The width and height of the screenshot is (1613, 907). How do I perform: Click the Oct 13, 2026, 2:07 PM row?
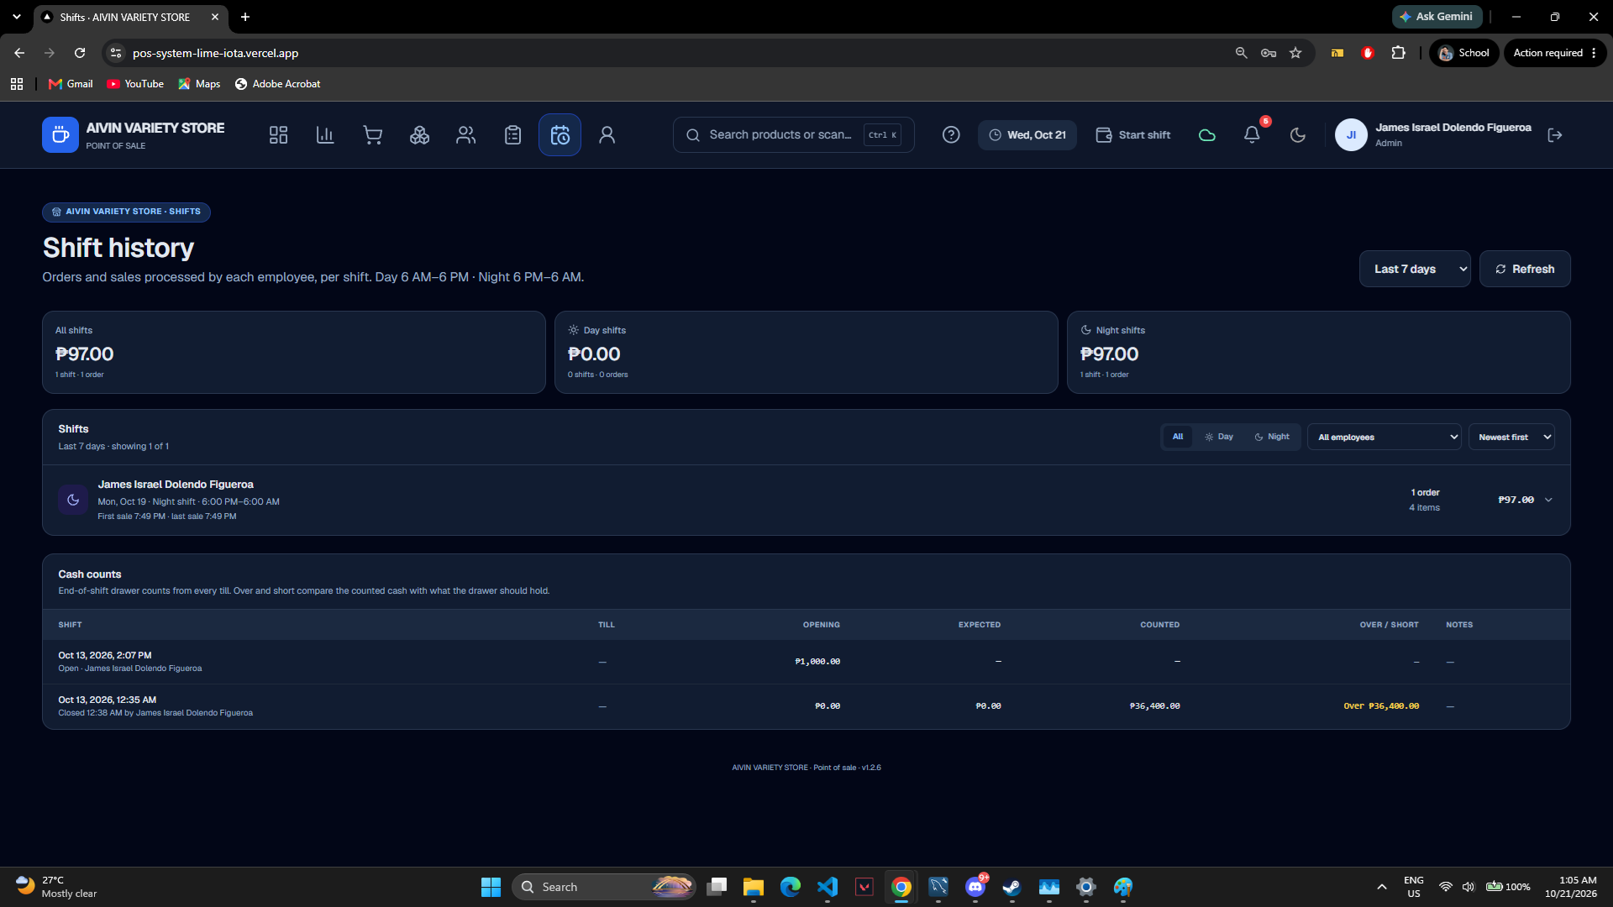tap(806, 662)
